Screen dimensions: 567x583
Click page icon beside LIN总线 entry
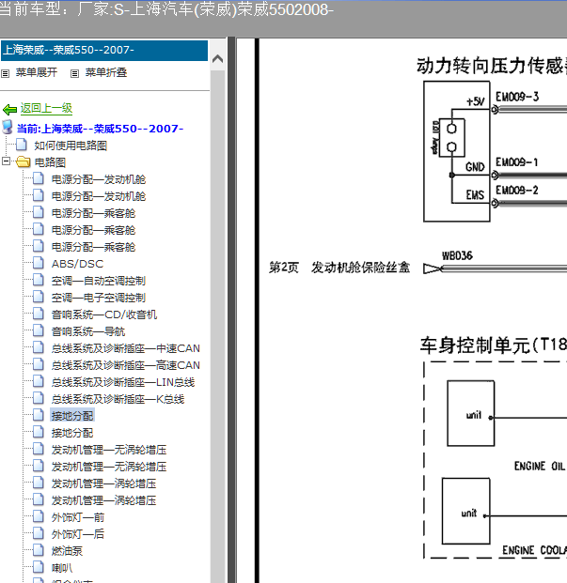[x=39, y=381]
